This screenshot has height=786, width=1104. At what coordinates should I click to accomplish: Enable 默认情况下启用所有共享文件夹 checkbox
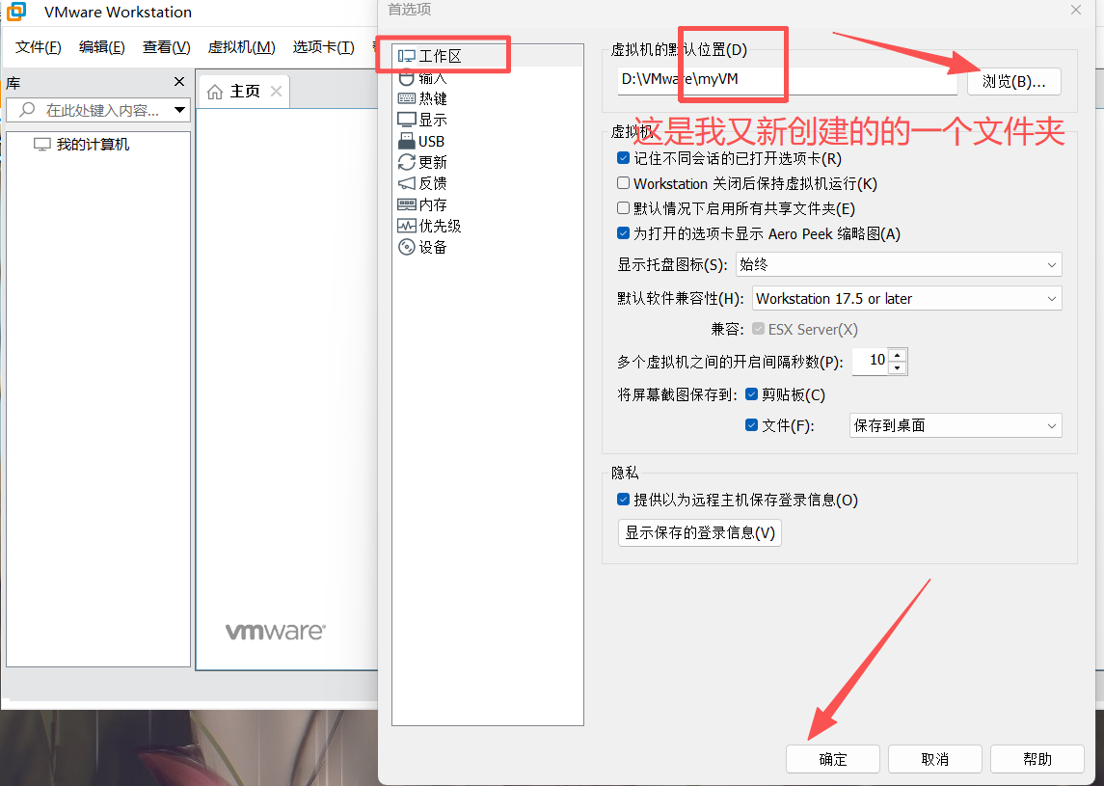623,207
